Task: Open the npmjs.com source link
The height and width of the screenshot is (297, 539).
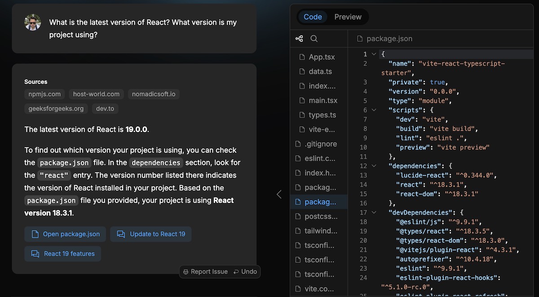Action: [x=44, y=94]
